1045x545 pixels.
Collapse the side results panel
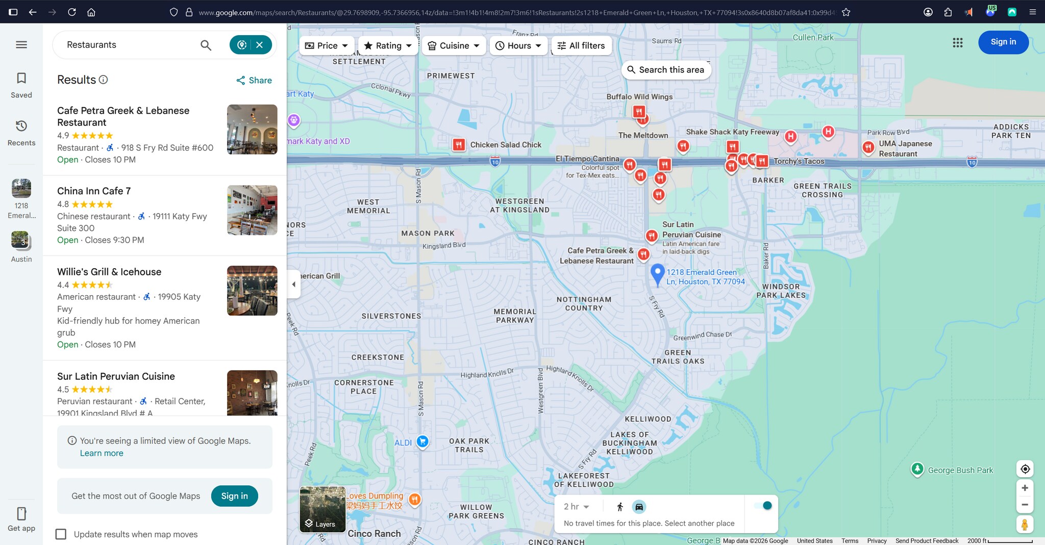[293, 284]
